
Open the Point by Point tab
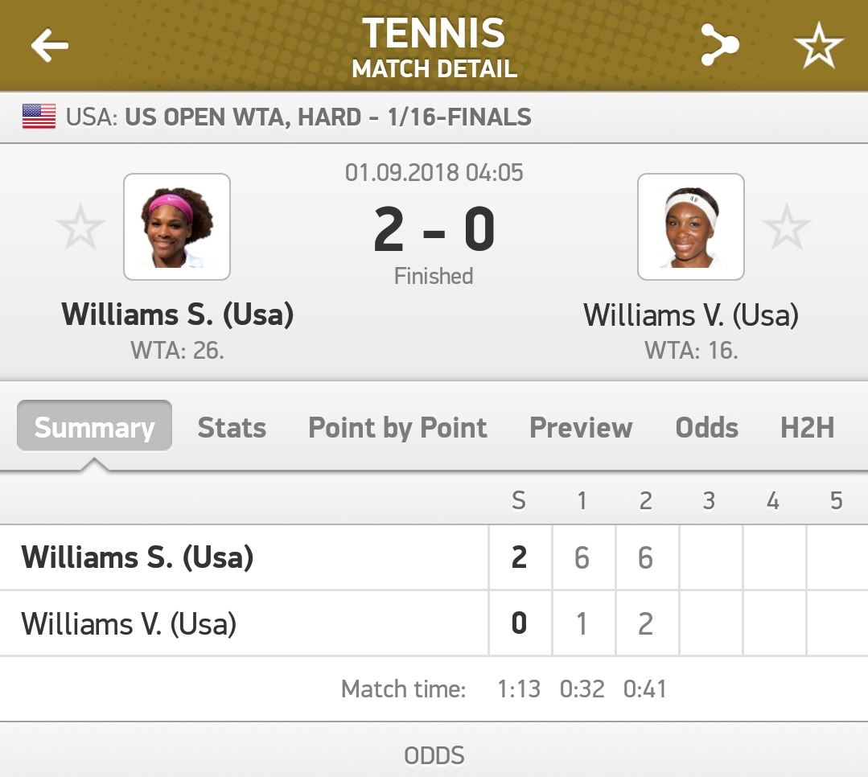pos(397,427)
